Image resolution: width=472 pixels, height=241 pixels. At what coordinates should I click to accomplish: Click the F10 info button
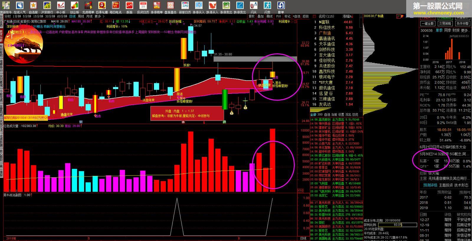click(x=278, y=17)
